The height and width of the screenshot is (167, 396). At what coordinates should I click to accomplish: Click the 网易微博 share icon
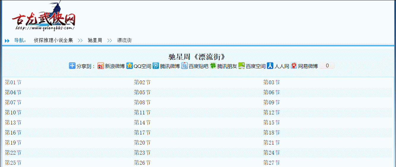tap(294, 66)
